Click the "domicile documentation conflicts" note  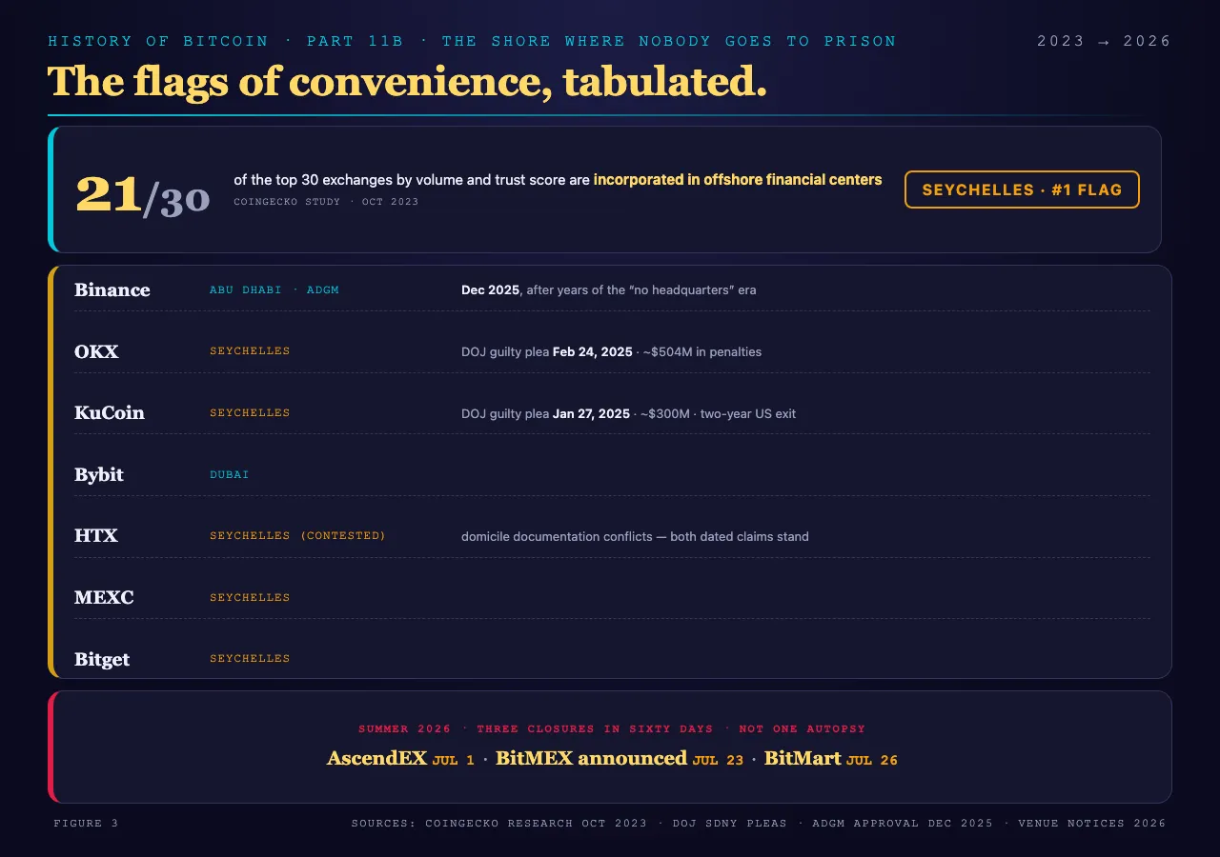635,536
